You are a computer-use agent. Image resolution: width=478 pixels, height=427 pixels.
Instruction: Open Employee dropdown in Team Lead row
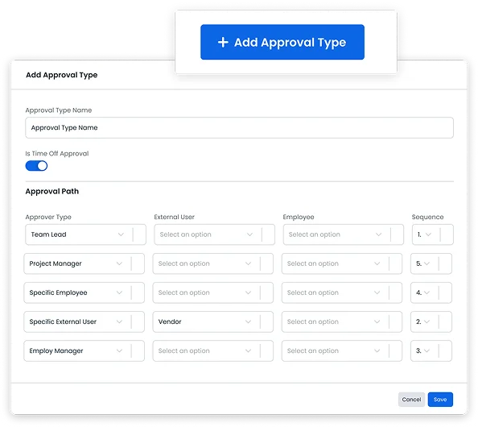coord(344,234)
